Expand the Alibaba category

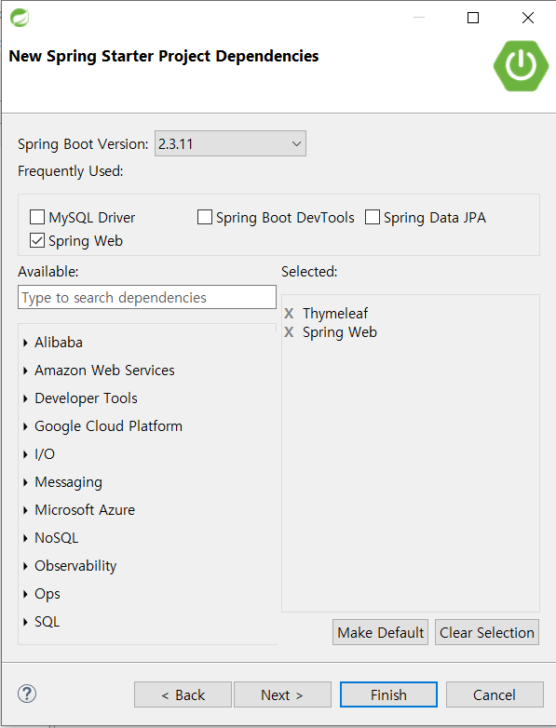[x=25, y=343]
